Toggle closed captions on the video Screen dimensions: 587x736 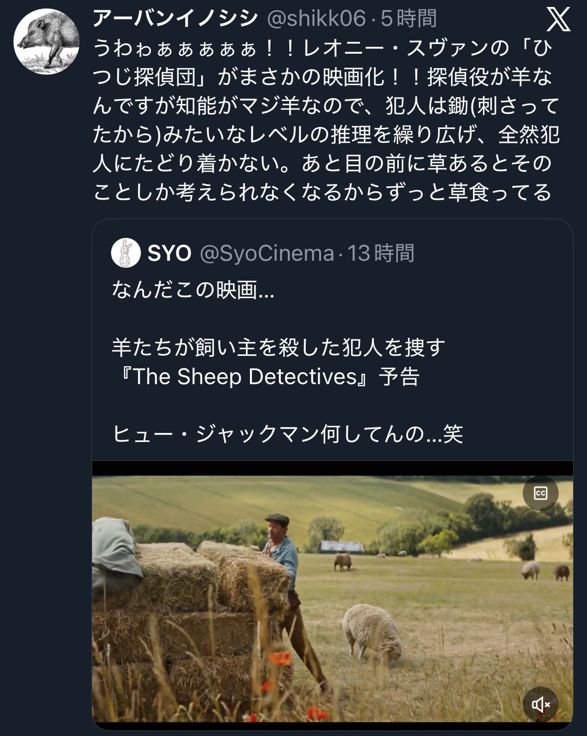point(540,493)
